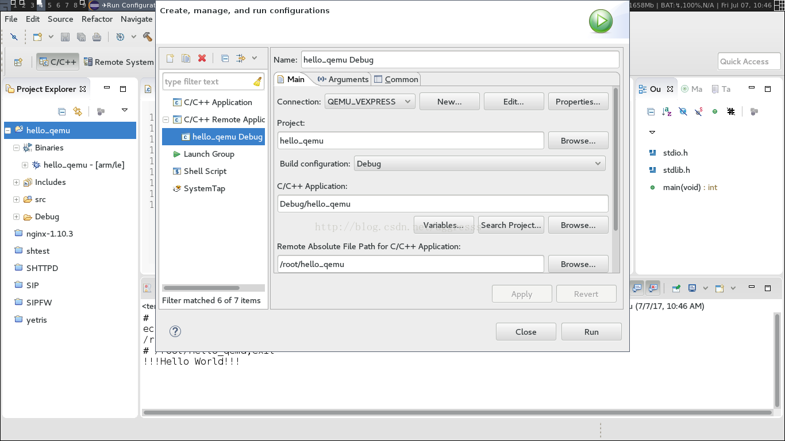This screenshot has width=785, height=441.
Task: Click Browse... next to Project field
Action: [x=578, y=141]
